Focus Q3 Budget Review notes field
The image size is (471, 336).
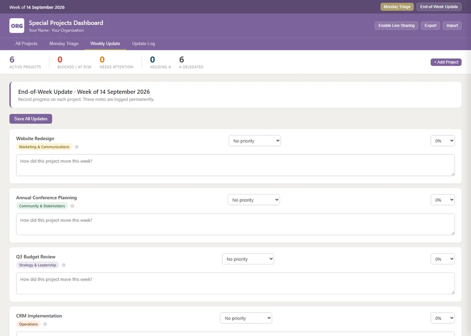click(x=235, y=283)
